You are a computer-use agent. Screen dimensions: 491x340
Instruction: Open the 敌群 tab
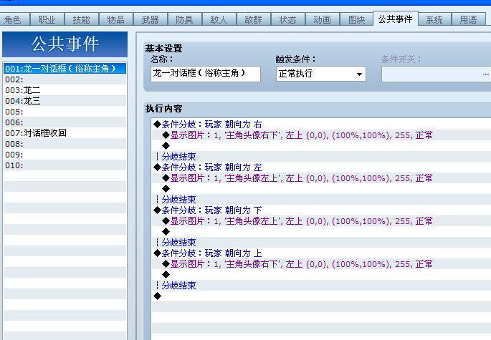click(x=254, y=20)
